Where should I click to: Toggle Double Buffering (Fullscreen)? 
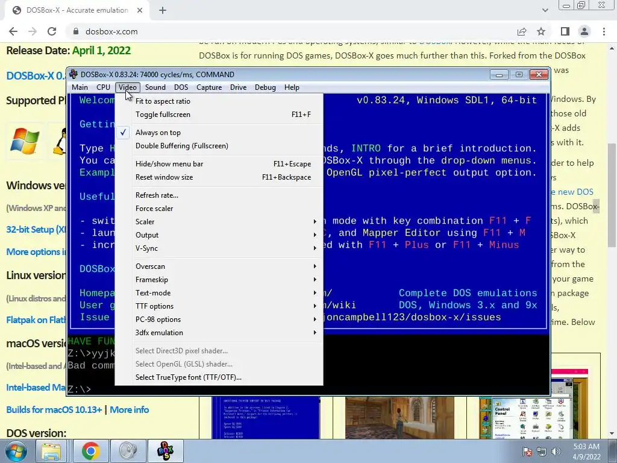(x=219, y=146)
